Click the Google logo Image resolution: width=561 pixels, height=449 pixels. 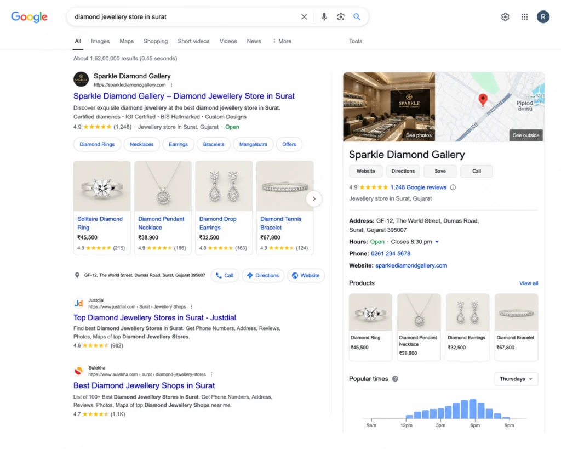tap(29, 17)
